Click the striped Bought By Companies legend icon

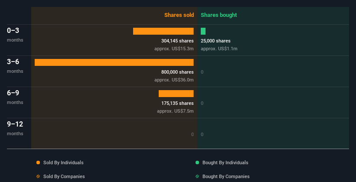197,176
